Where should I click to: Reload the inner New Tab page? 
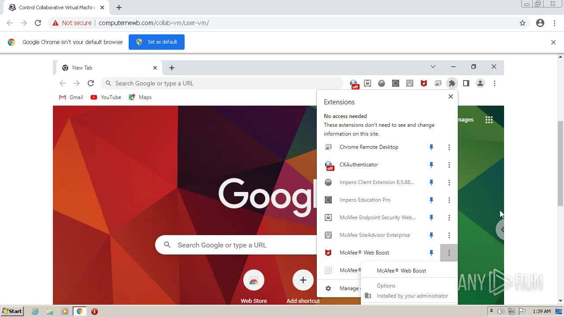click(x=91, y=83)
